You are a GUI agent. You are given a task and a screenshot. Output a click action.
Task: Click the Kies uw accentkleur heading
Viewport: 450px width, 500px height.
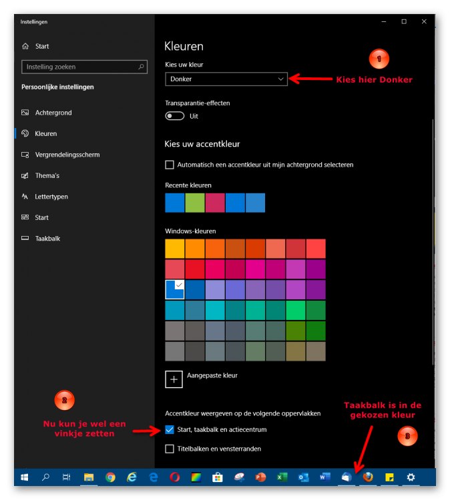coord(202,144)
